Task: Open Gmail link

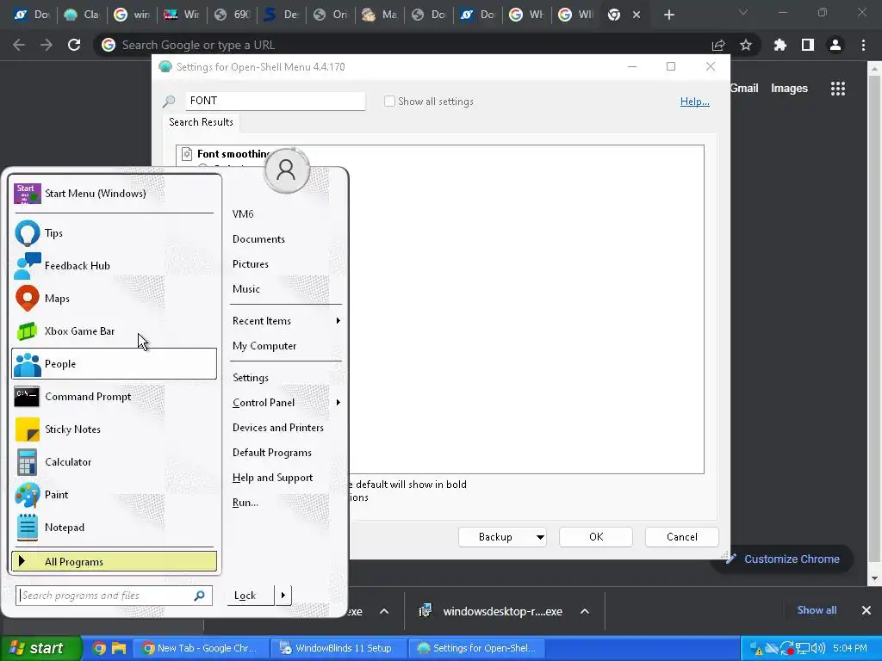Action: tap(743, 89)
